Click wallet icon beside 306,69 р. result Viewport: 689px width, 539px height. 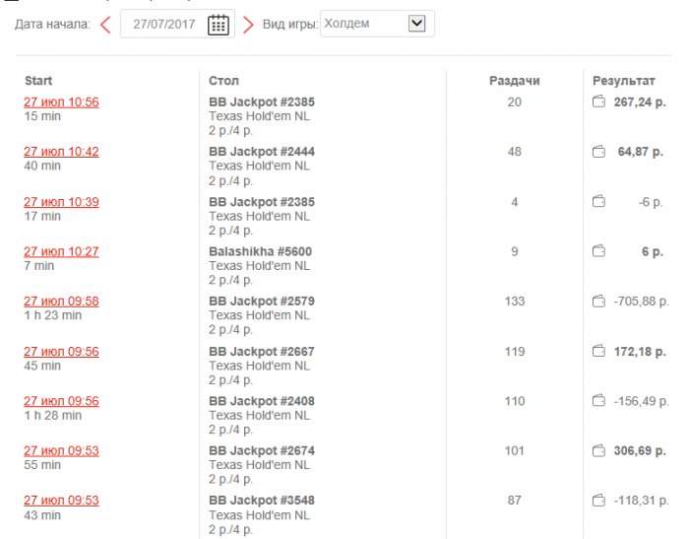597,451
